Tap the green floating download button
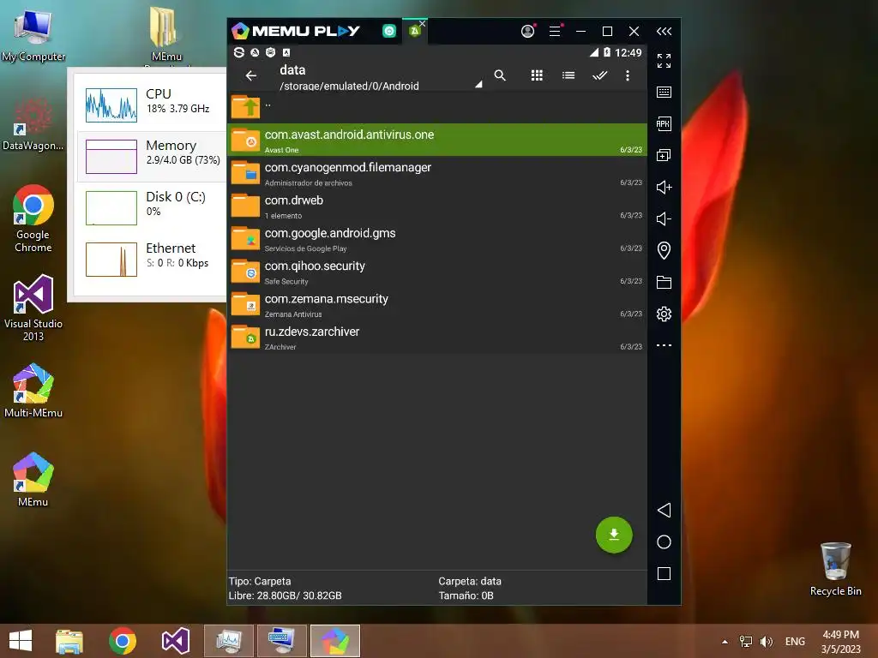This screenshot has height=658, width=878. pyautogui.click(x=614, y=535)
